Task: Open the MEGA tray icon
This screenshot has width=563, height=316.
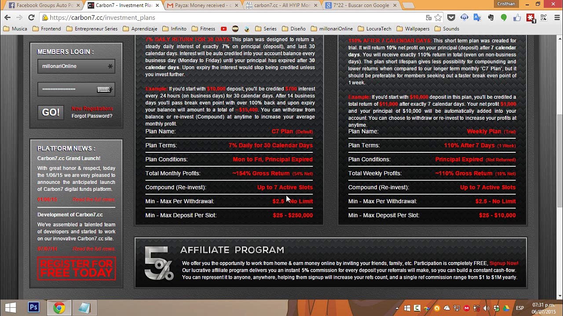Action: click(467, 308)
